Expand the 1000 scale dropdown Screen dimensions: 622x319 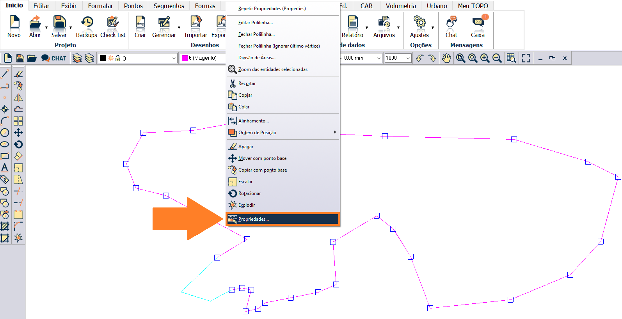coord(408,58)
